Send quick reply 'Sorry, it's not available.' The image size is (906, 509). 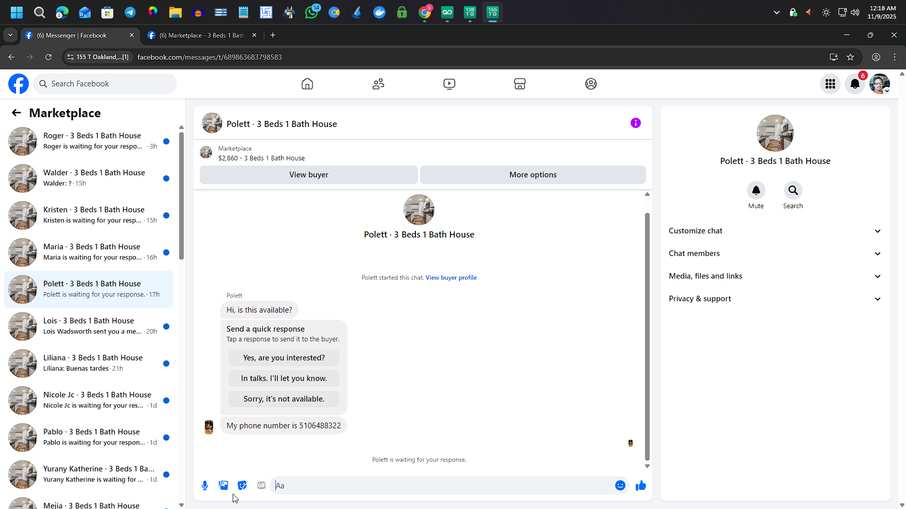click(284, 399)
